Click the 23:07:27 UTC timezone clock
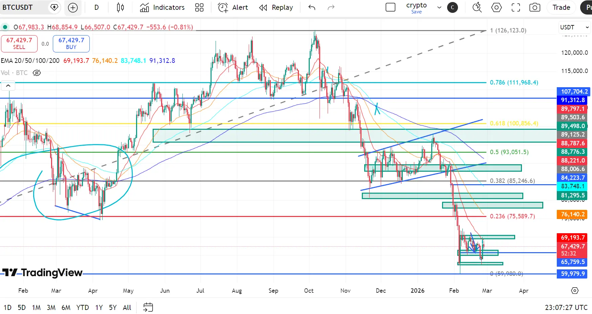 (x=566, y=307)
